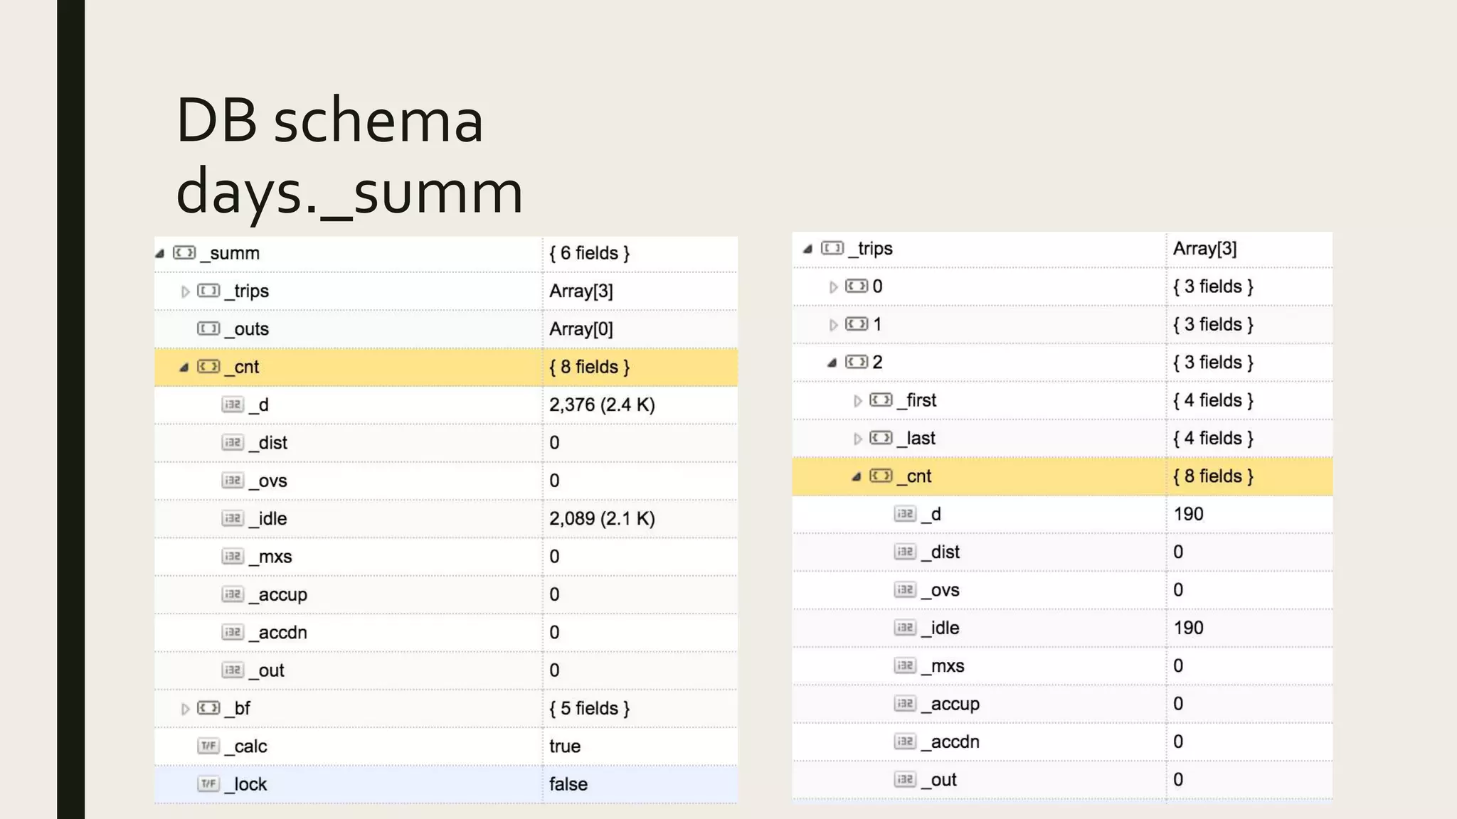Click the _trips array icon in left panel

pos(208,290)
